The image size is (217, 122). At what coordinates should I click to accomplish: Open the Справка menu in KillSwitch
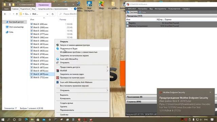tap(186, 9)
